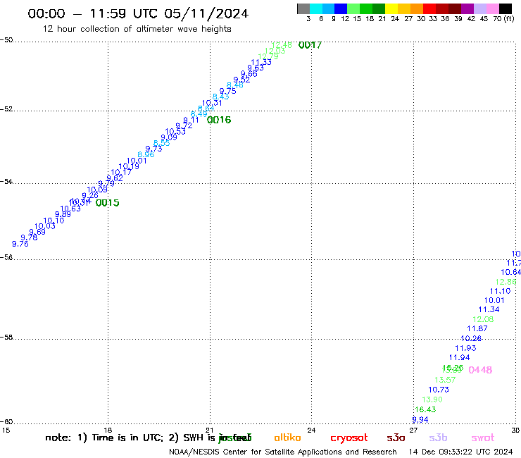521x458 pixels.
Task: Click the light green value 12.08
Action: click(x=483, y=319)
